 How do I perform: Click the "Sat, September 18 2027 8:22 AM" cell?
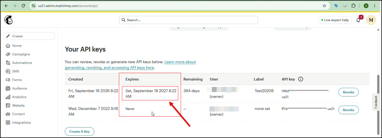coord(151,94)
